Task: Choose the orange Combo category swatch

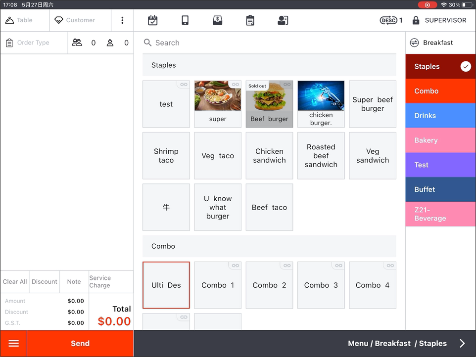Action: [440, 91]
